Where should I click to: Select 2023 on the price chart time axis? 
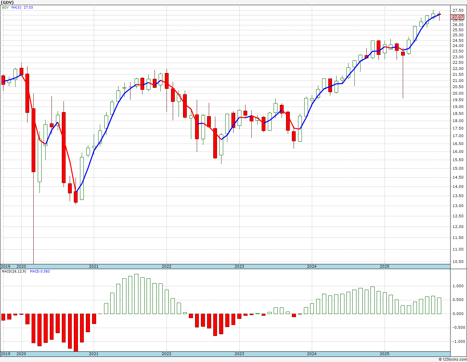[x=239, y=266]
